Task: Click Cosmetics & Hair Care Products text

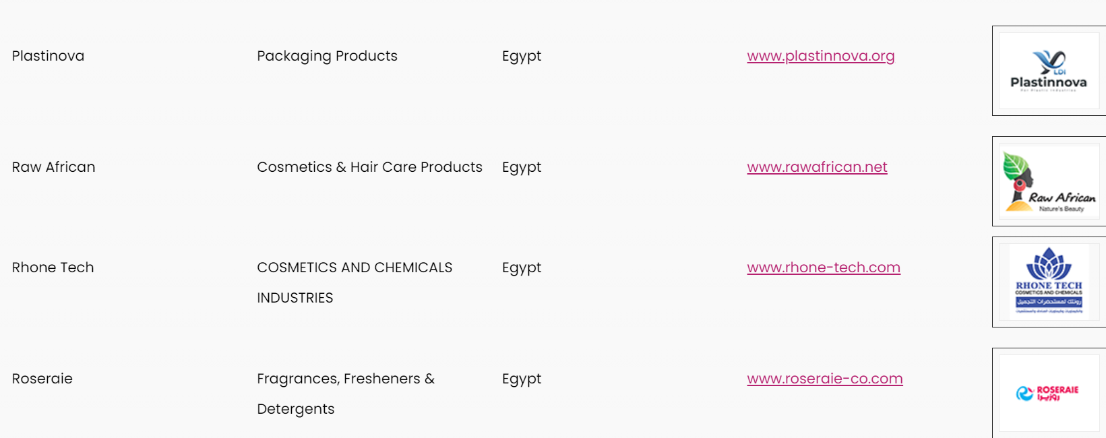Action: pos(369,167)
